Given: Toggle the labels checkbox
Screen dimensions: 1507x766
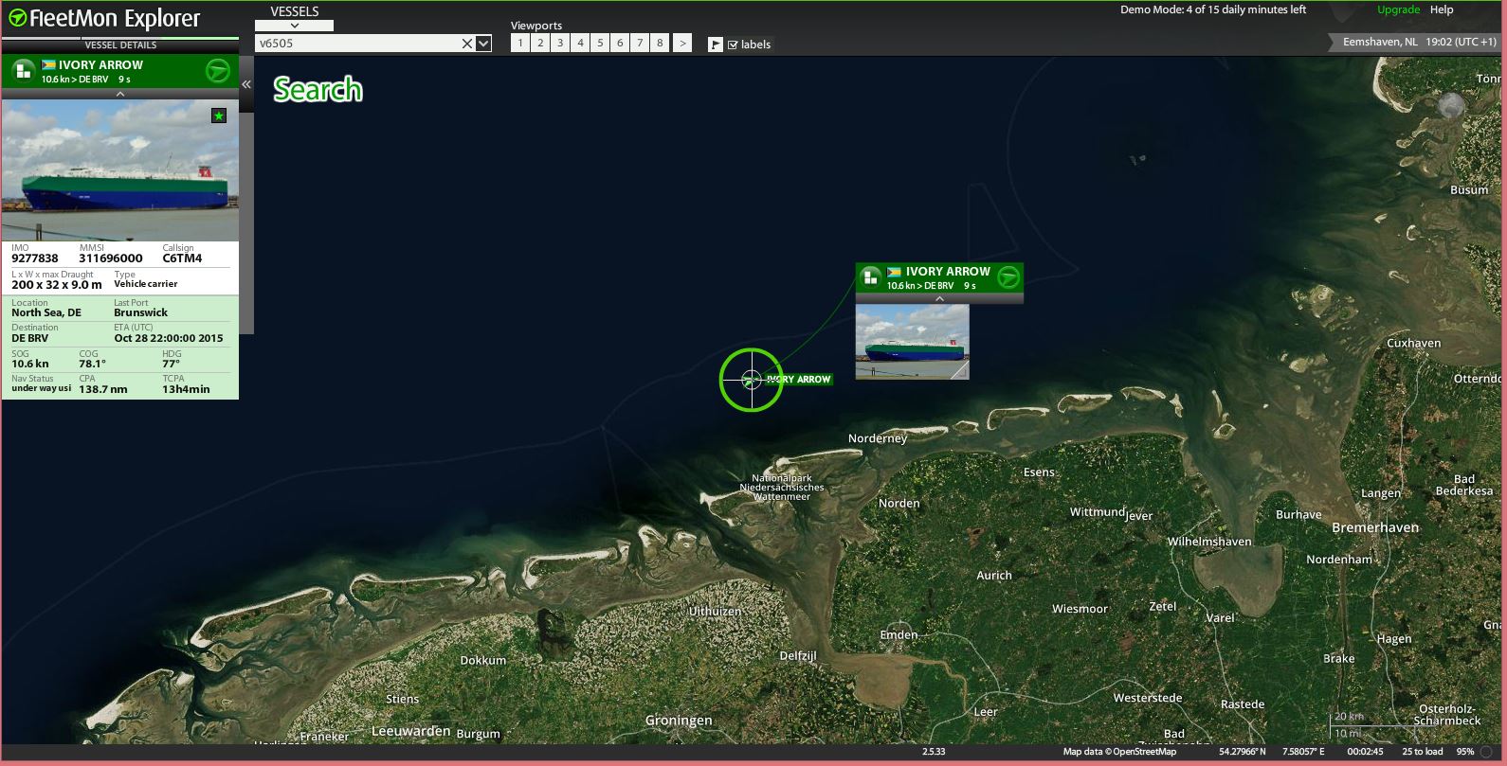Looking at the screenshot, I should click(733, 45).
